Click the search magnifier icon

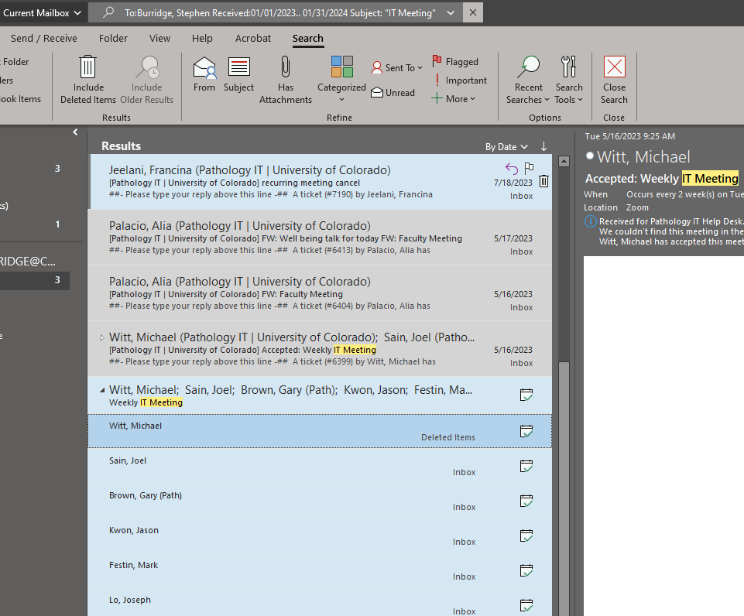pyautogui.click(x=108, y=12)
